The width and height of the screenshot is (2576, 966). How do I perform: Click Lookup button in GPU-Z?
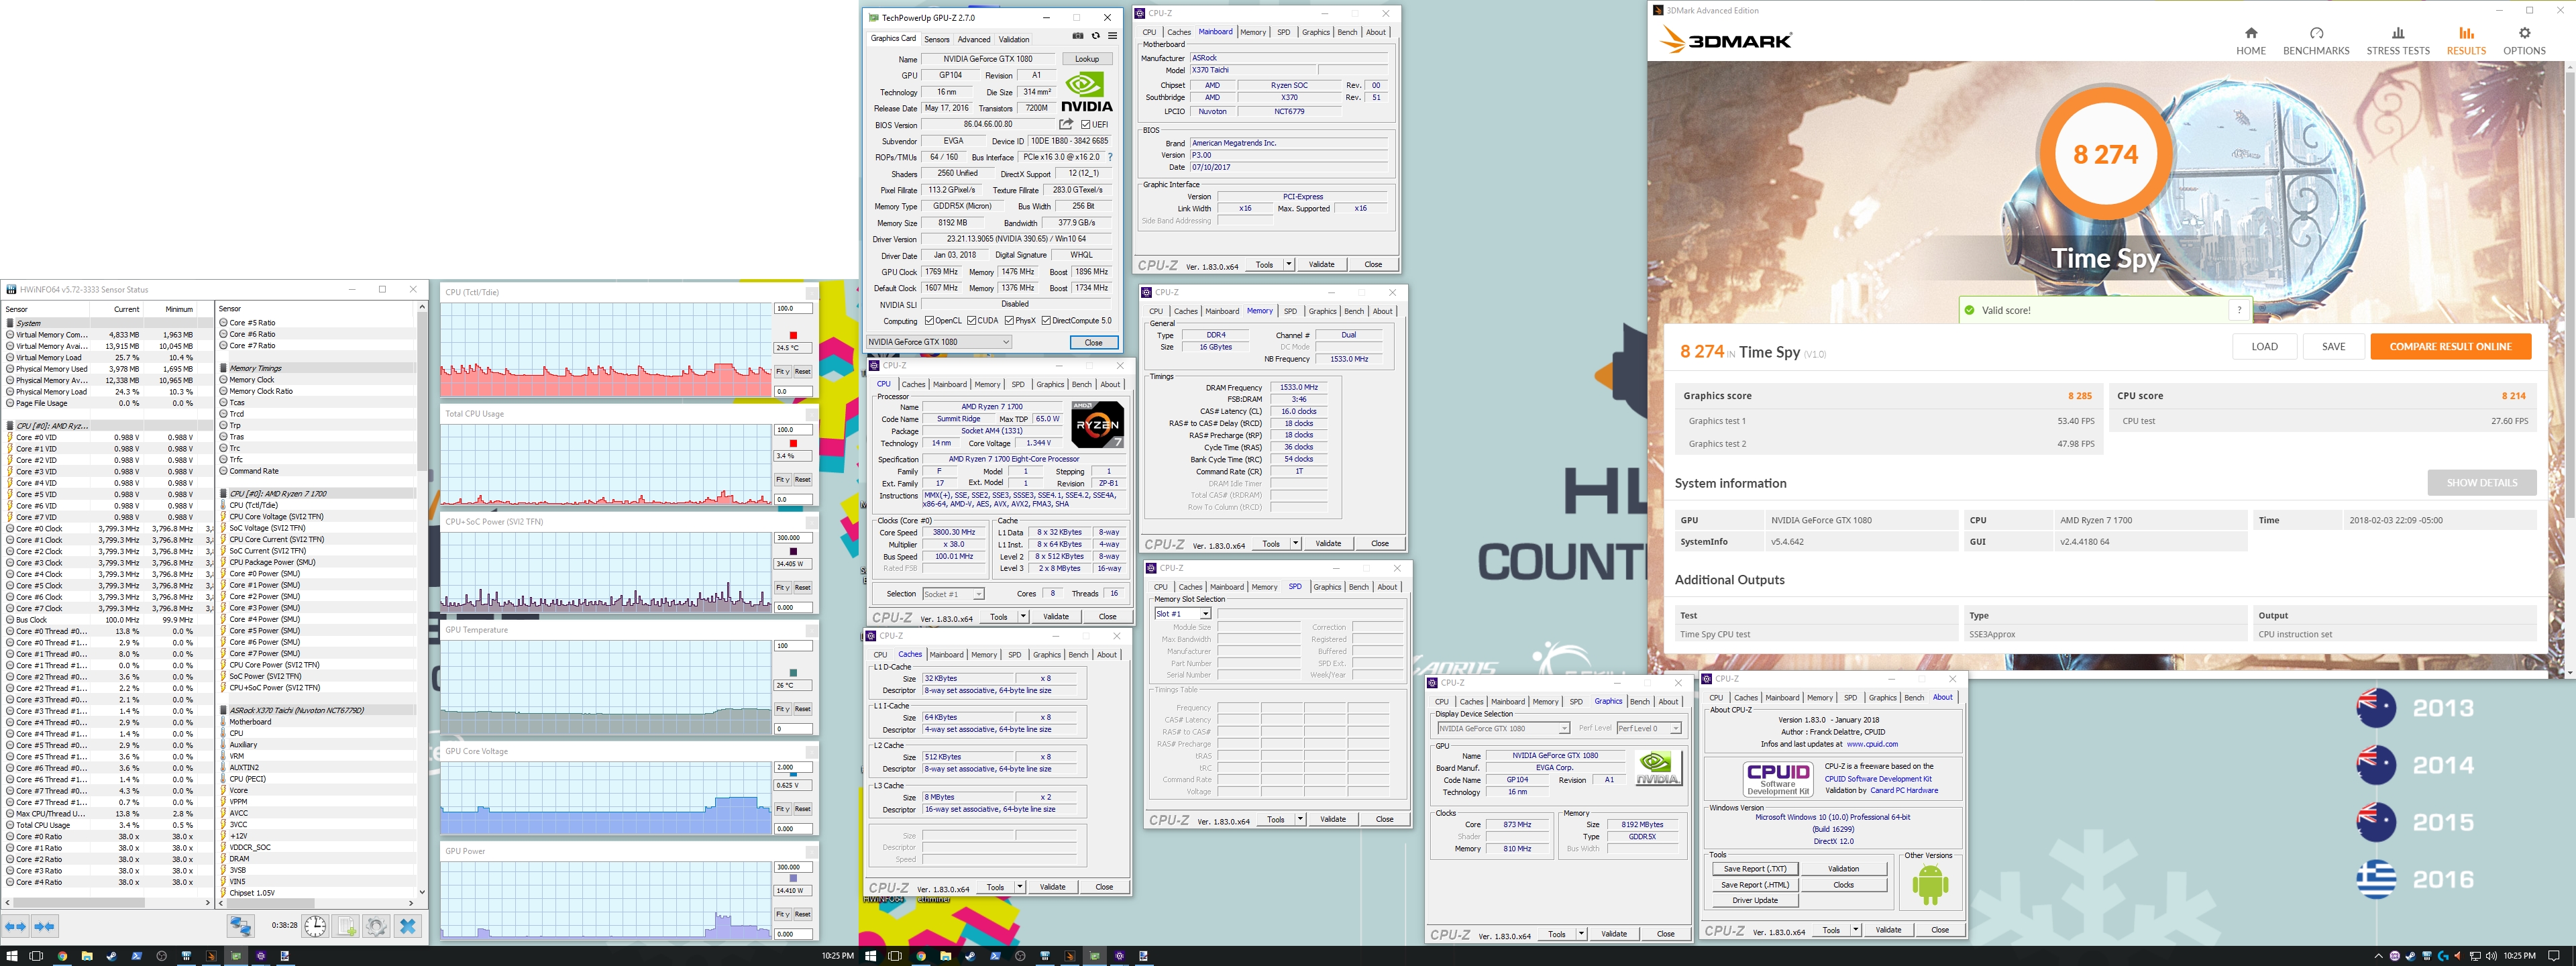1087,59
